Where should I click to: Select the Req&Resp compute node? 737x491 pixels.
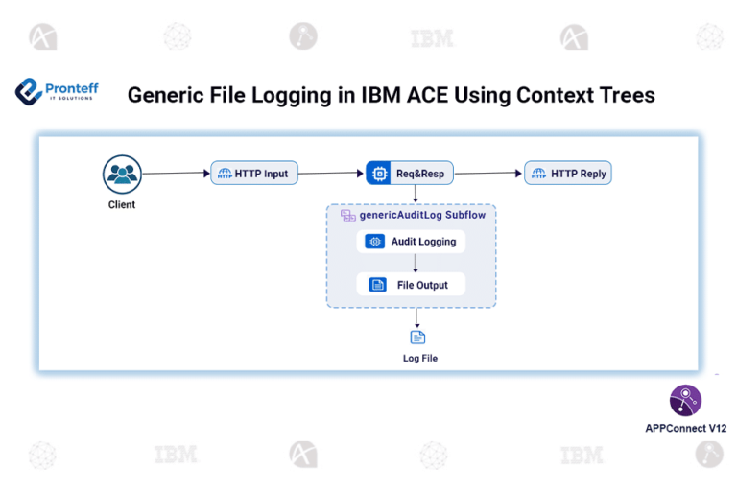(x=410, y=173)
